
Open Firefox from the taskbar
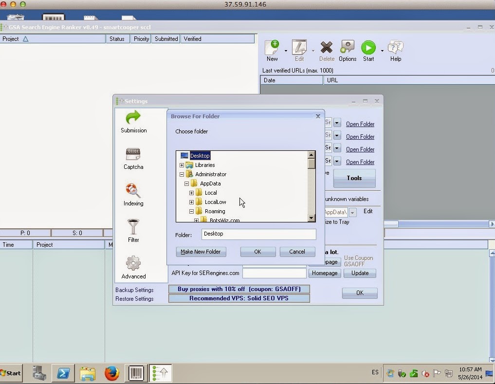(112, 373)
